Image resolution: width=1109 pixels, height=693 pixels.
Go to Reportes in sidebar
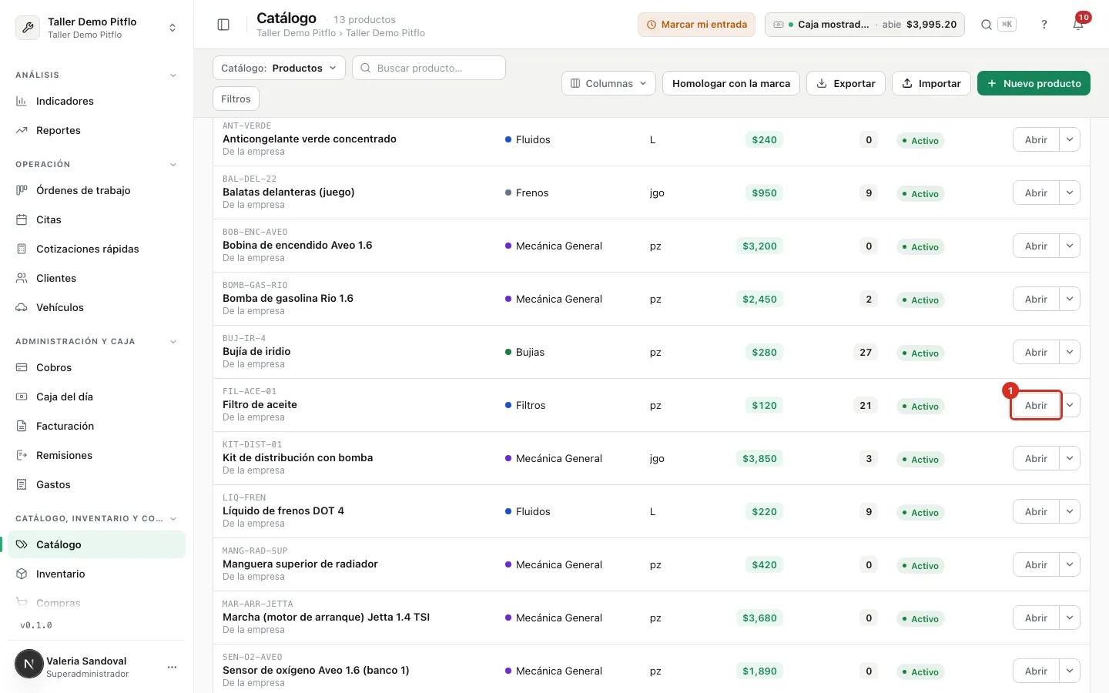click(x=96, y=130)
